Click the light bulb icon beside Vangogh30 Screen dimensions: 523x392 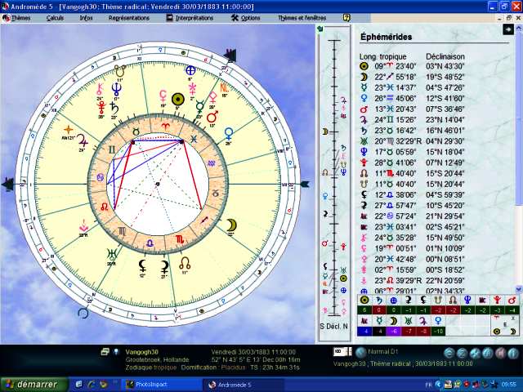coord(116,352)
